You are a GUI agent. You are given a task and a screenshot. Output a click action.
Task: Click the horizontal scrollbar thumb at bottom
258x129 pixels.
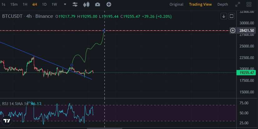tap(104, 128)
